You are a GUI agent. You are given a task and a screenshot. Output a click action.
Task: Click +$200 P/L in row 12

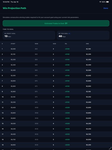67,107
